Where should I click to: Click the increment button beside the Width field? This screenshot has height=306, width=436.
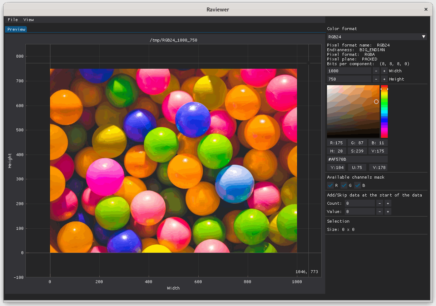point(384,71)
